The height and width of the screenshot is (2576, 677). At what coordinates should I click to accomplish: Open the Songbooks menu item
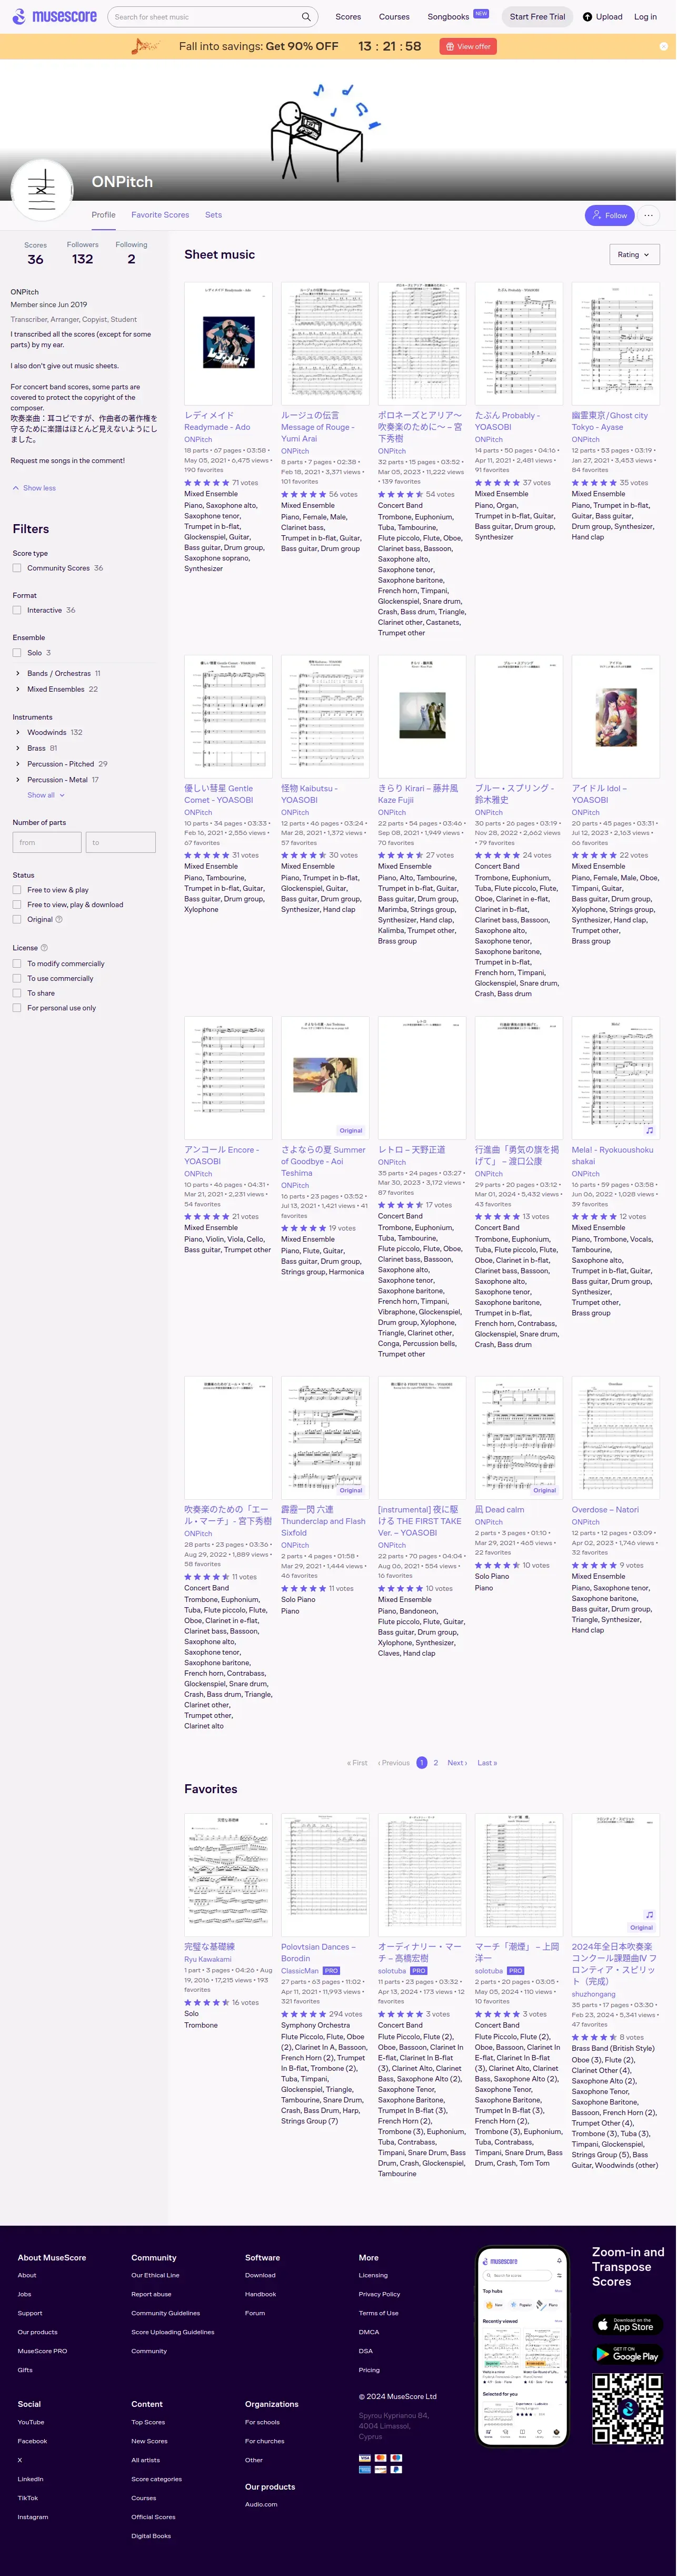point(448,17)
